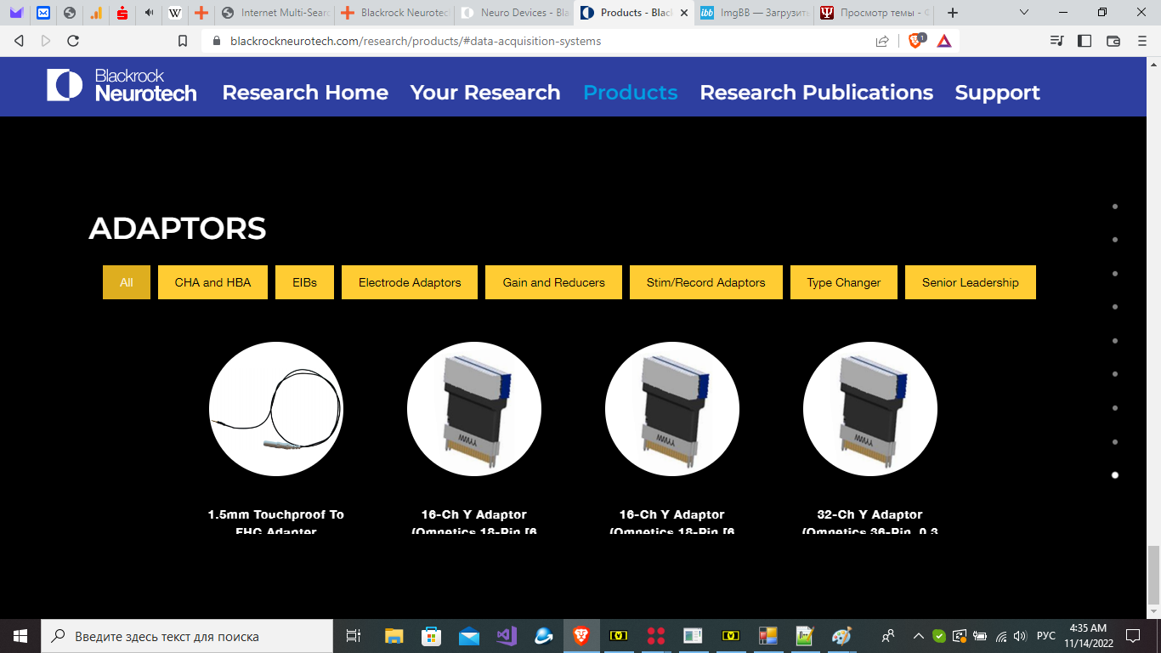The width and height of the screenshot is (1161, 653).
Task: Go back to the previous page
Action: (x=20, y=41)
